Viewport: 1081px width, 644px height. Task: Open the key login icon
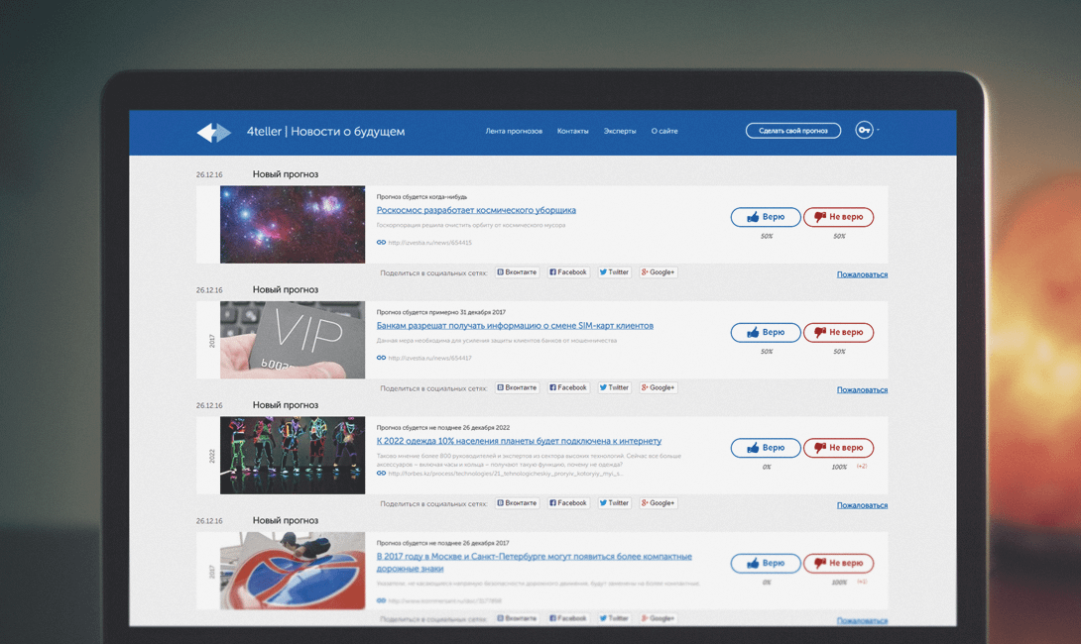[x=864, y=131]
